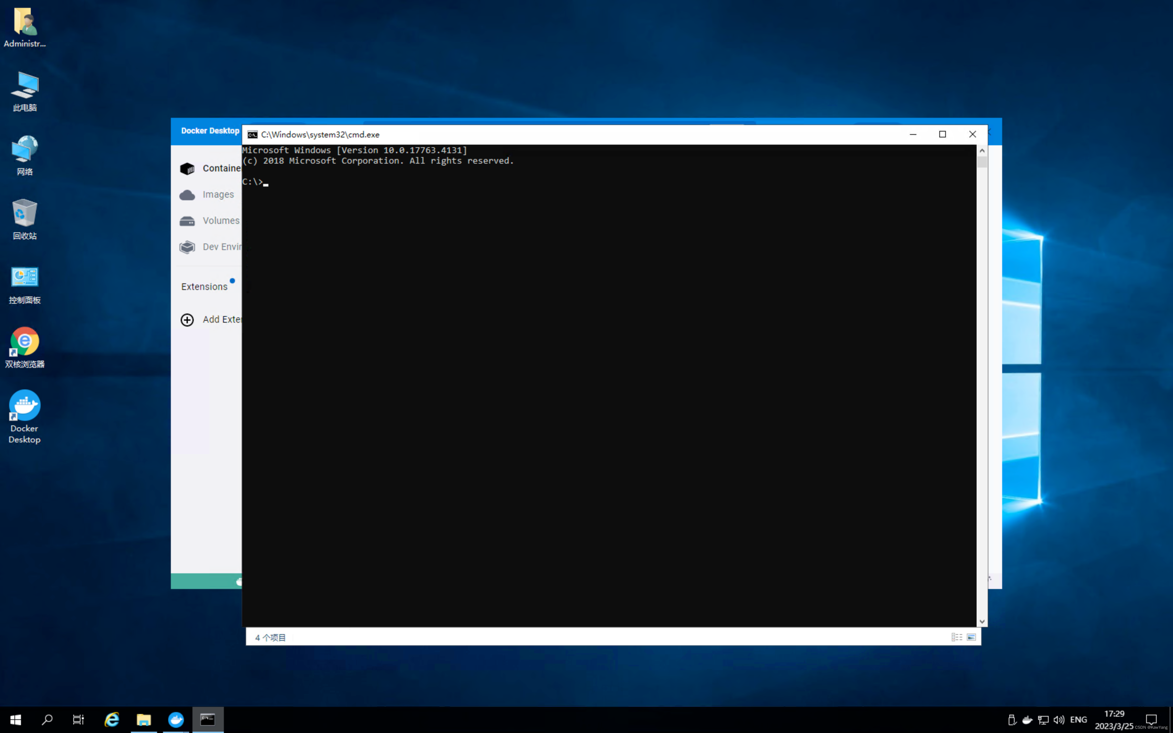
Task: Click the cmd taskbar button
Action: point(208,720)
